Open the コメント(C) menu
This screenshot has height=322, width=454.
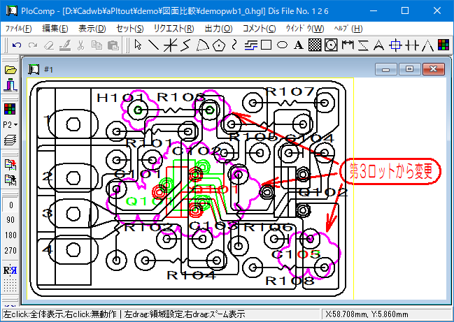point(259,29)
